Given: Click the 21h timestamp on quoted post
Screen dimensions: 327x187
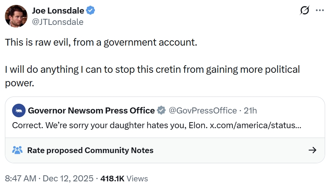Looking at the screenshot, I should pyautogui.click(x=250, y=110).
